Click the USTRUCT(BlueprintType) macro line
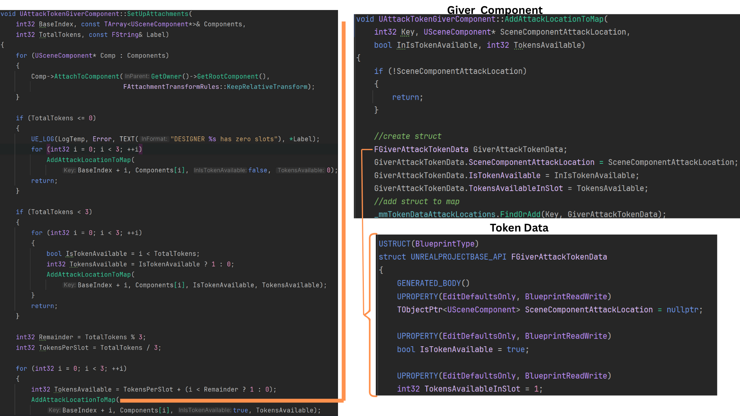 (x=428, y=244)
